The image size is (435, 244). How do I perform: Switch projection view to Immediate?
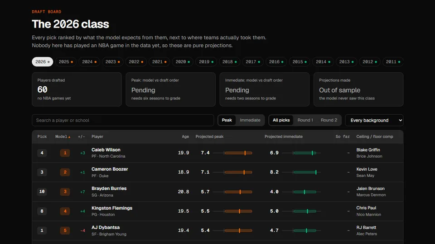pyautogui.click(x=250, y=120)
